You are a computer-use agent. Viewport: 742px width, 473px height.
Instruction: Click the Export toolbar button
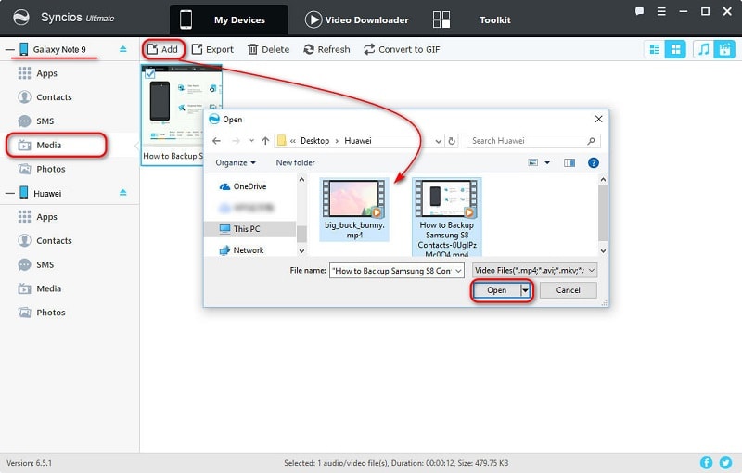[x=212, y=49]
